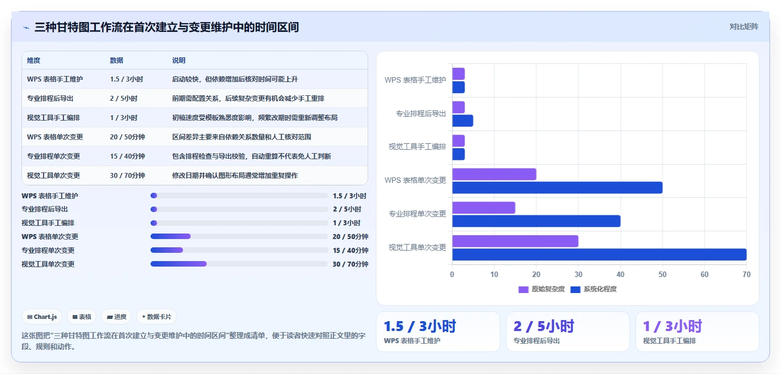Image resolution: width=781 pixels, height=374 pixels.
Task: Click the 视觉工具手工编排 progress bar
Action: click(239, 223)
